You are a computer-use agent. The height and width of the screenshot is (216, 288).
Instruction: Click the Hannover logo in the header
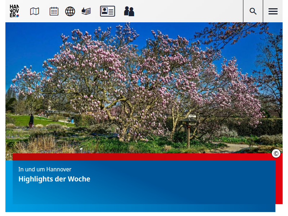click(x=14, y=11)
